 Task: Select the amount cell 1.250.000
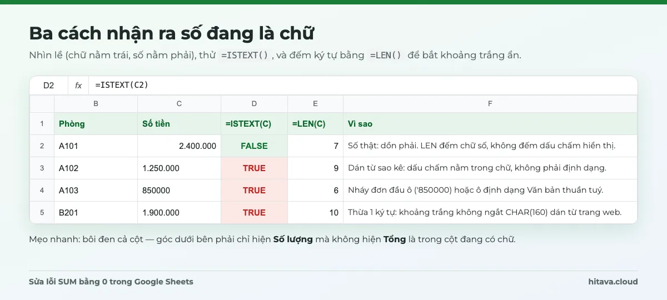180,168
